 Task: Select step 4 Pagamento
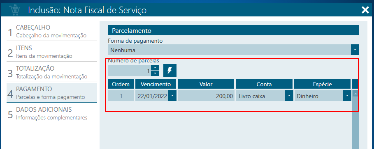(x=52, y=93)
